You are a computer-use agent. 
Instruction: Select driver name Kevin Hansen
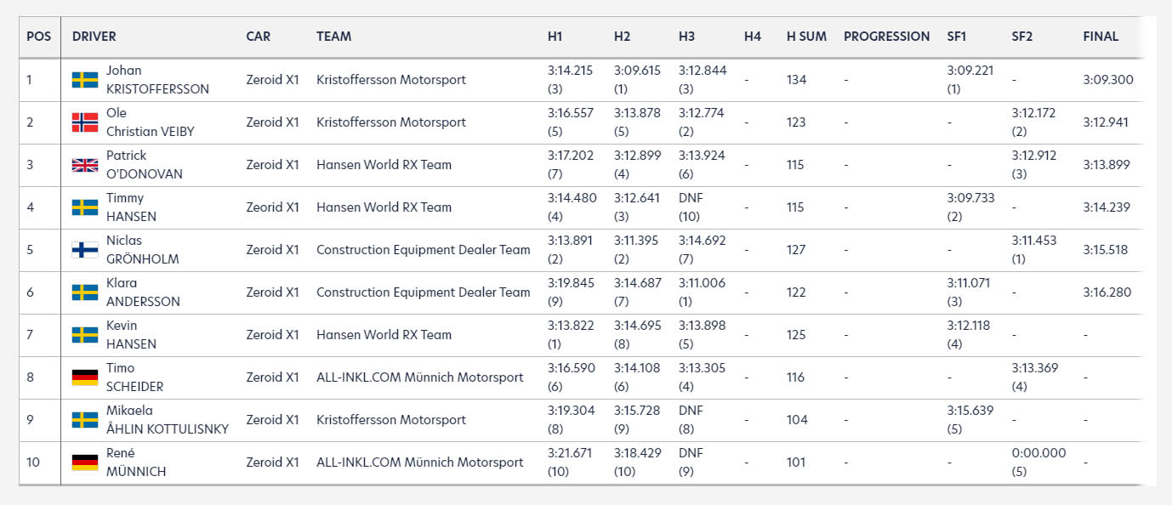pyautogui.click(x=132, y=335)
